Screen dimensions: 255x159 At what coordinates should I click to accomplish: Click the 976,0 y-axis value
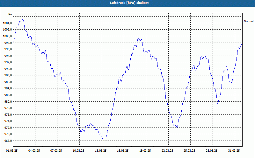[x=8, y=114]
